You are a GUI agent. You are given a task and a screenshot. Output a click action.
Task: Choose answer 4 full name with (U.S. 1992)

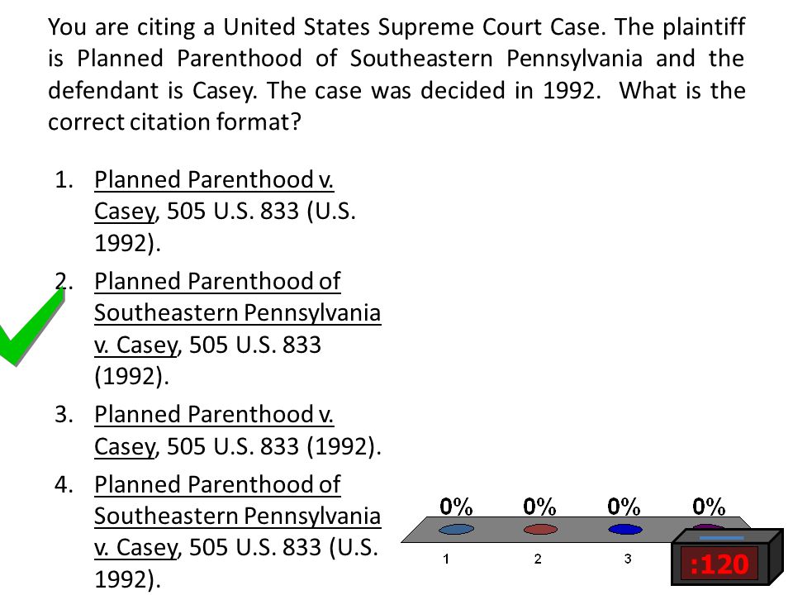tap(237, 531)
